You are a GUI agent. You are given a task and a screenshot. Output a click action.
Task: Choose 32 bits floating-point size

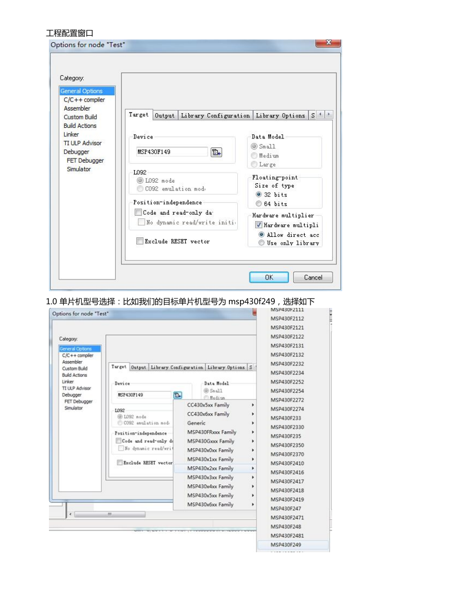pyautogui.click(x=258, y=194)
